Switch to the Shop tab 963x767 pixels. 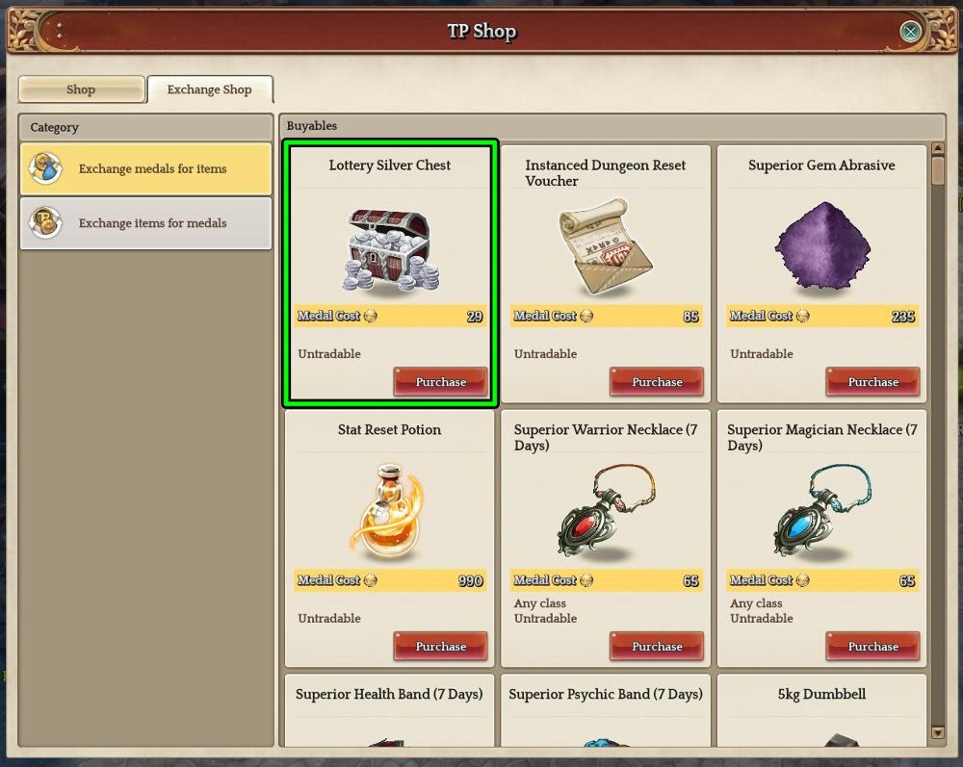[82, 89]
